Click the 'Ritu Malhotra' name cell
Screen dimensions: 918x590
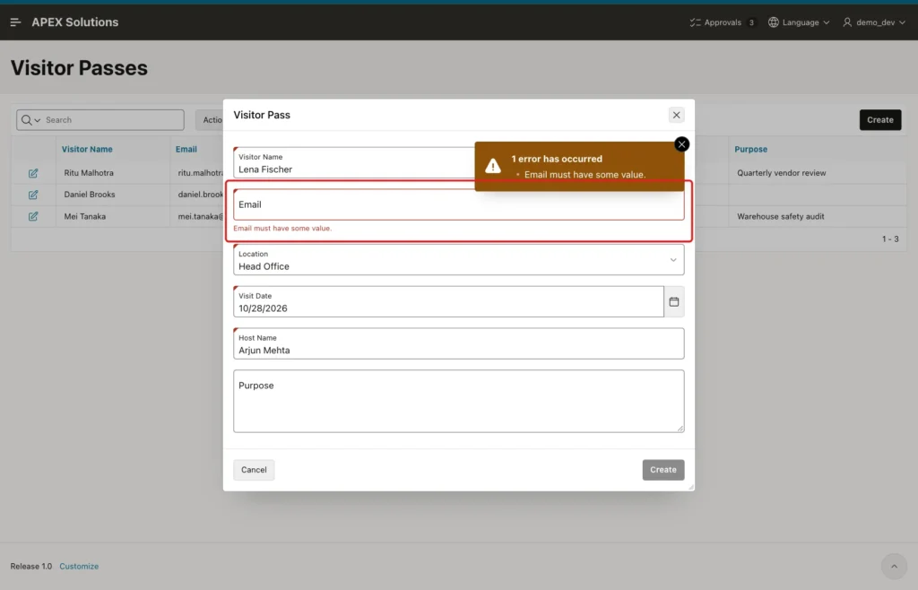(89, 173)
